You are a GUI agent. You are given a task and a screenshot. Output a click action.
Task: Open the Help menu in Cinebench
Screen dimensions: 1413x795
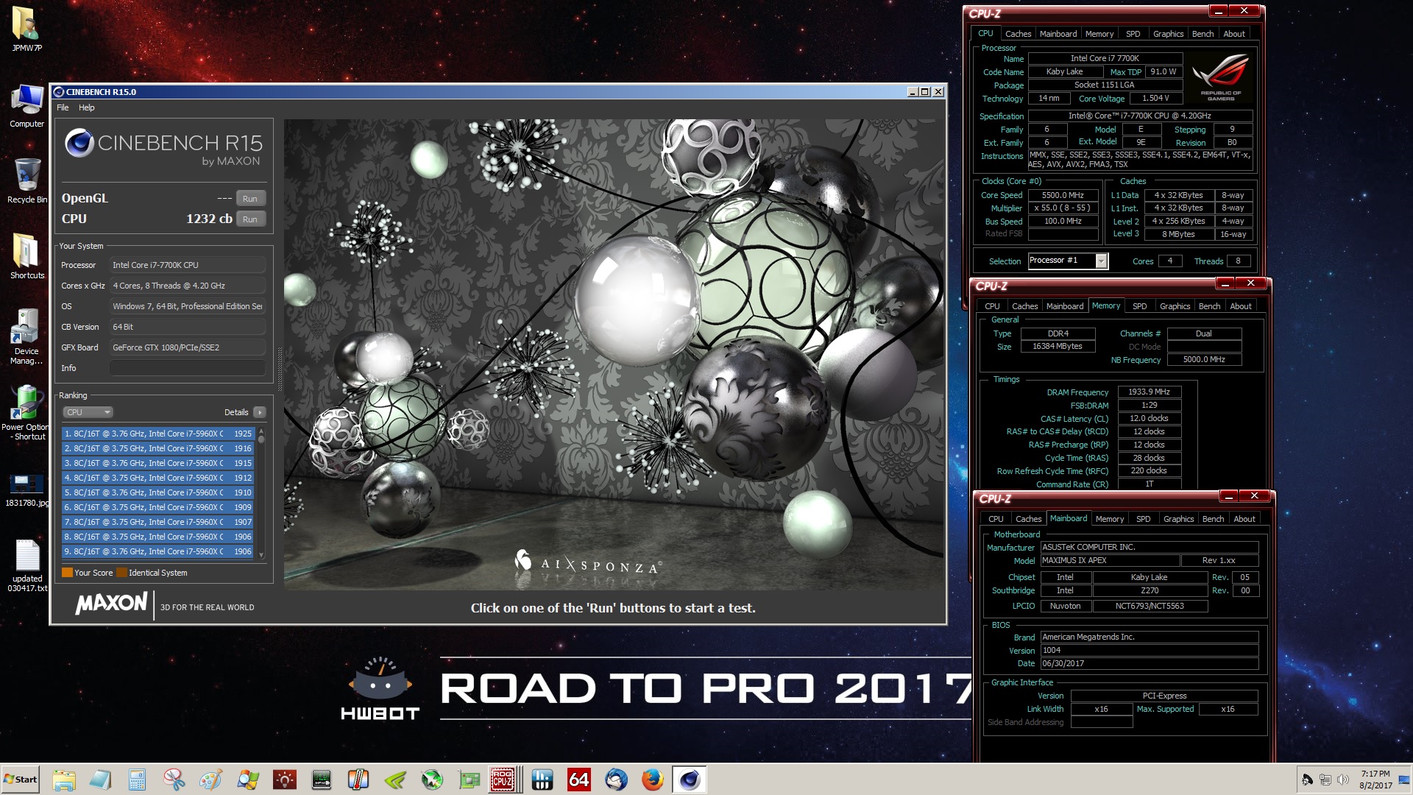87,107
